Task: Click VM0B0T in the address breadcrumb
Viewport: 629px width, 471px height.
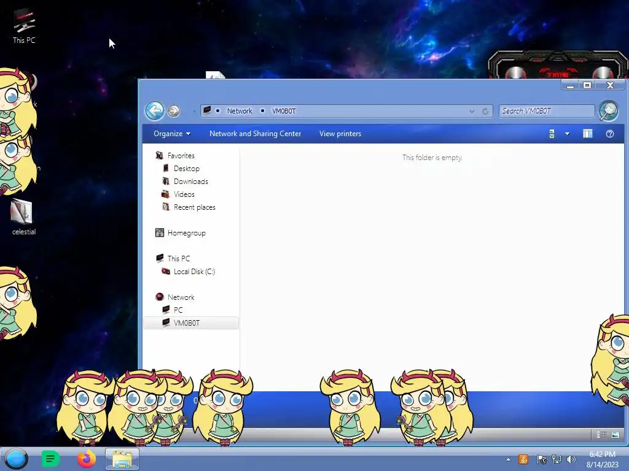Action: [x=284, y=111]
